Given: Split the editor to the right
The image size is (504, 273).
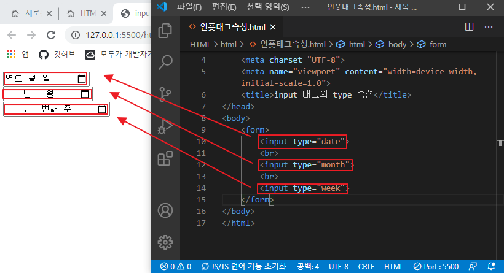Looking at the screenshot, I should (470, 27).
